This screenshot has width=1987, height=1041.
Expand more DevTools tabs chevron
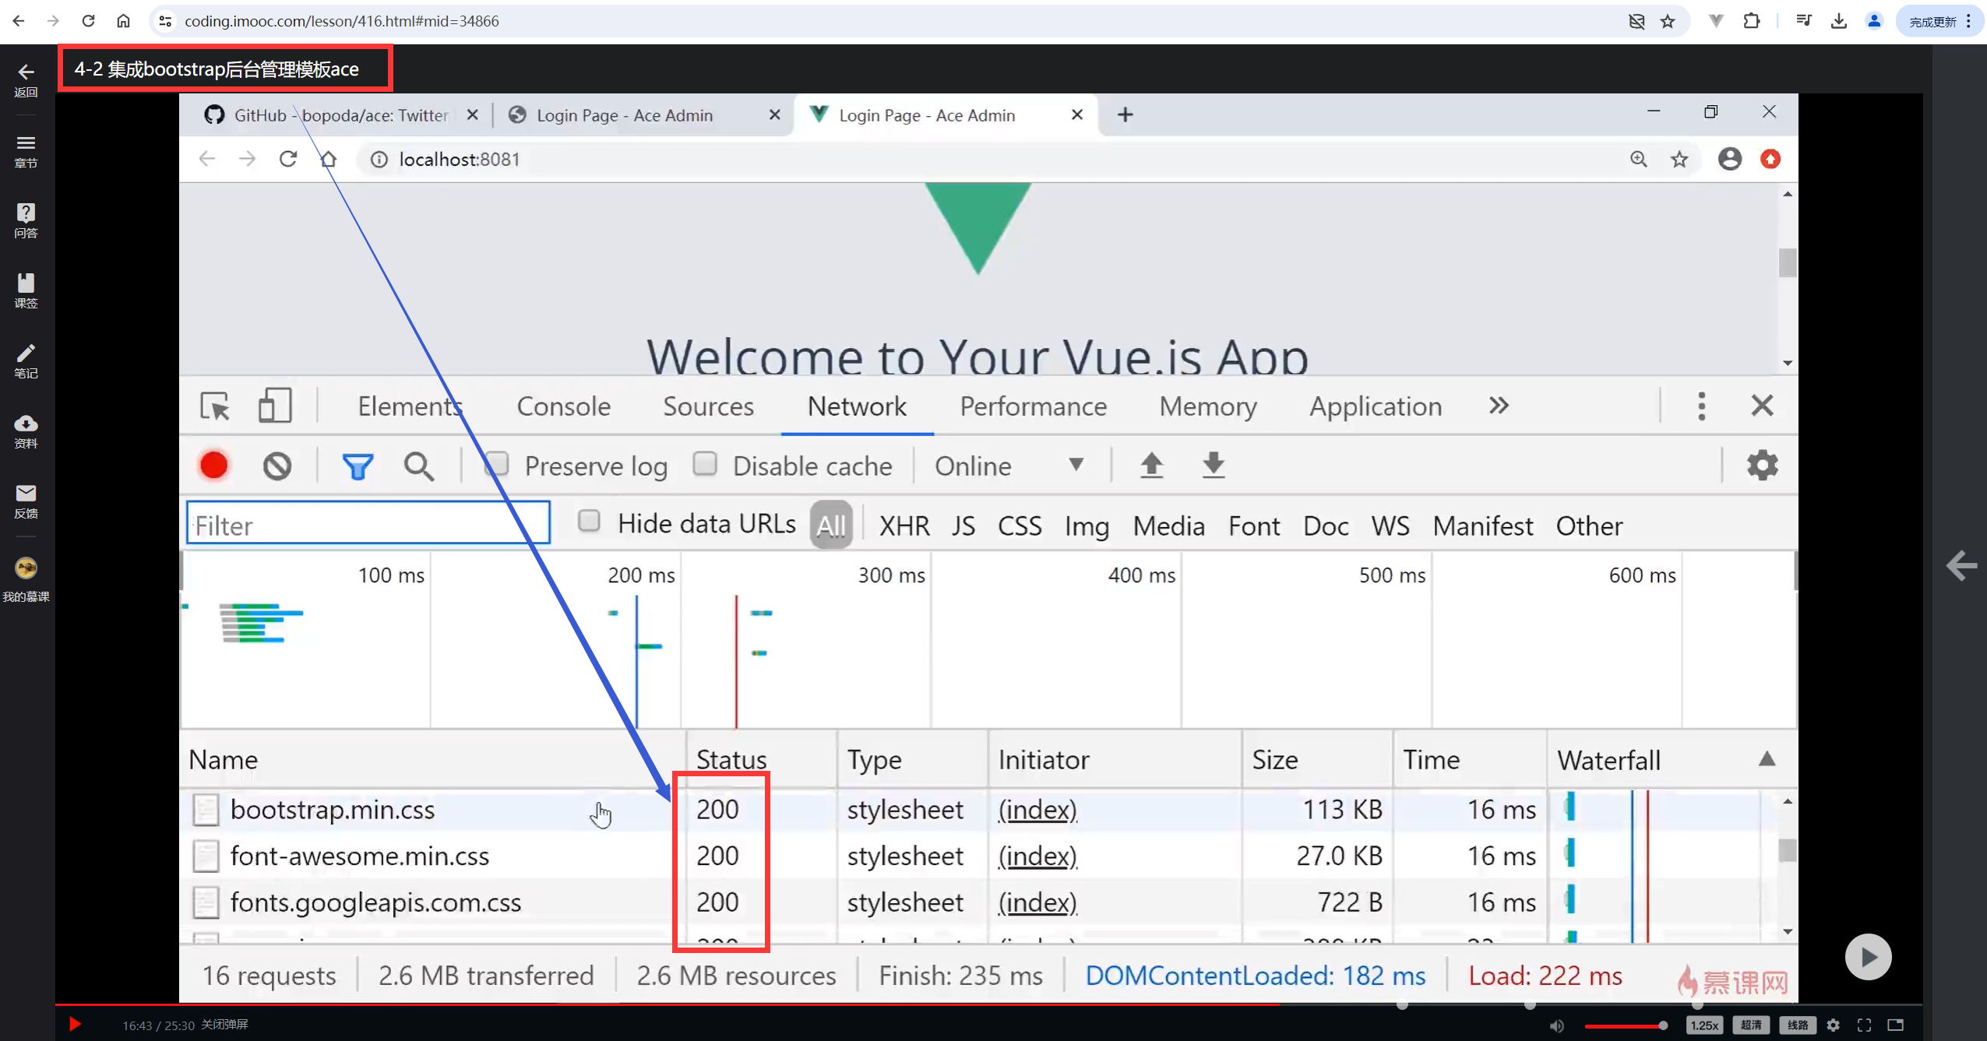pyautogui.click(x=1499, y=406)
